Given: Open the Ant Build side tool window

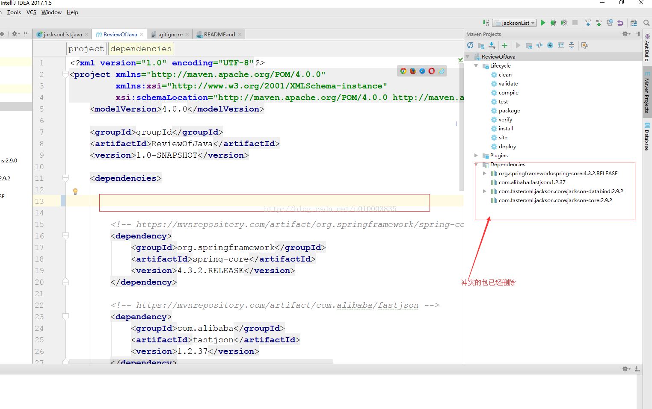Looking at the screenshot, I should coord(647,47).
